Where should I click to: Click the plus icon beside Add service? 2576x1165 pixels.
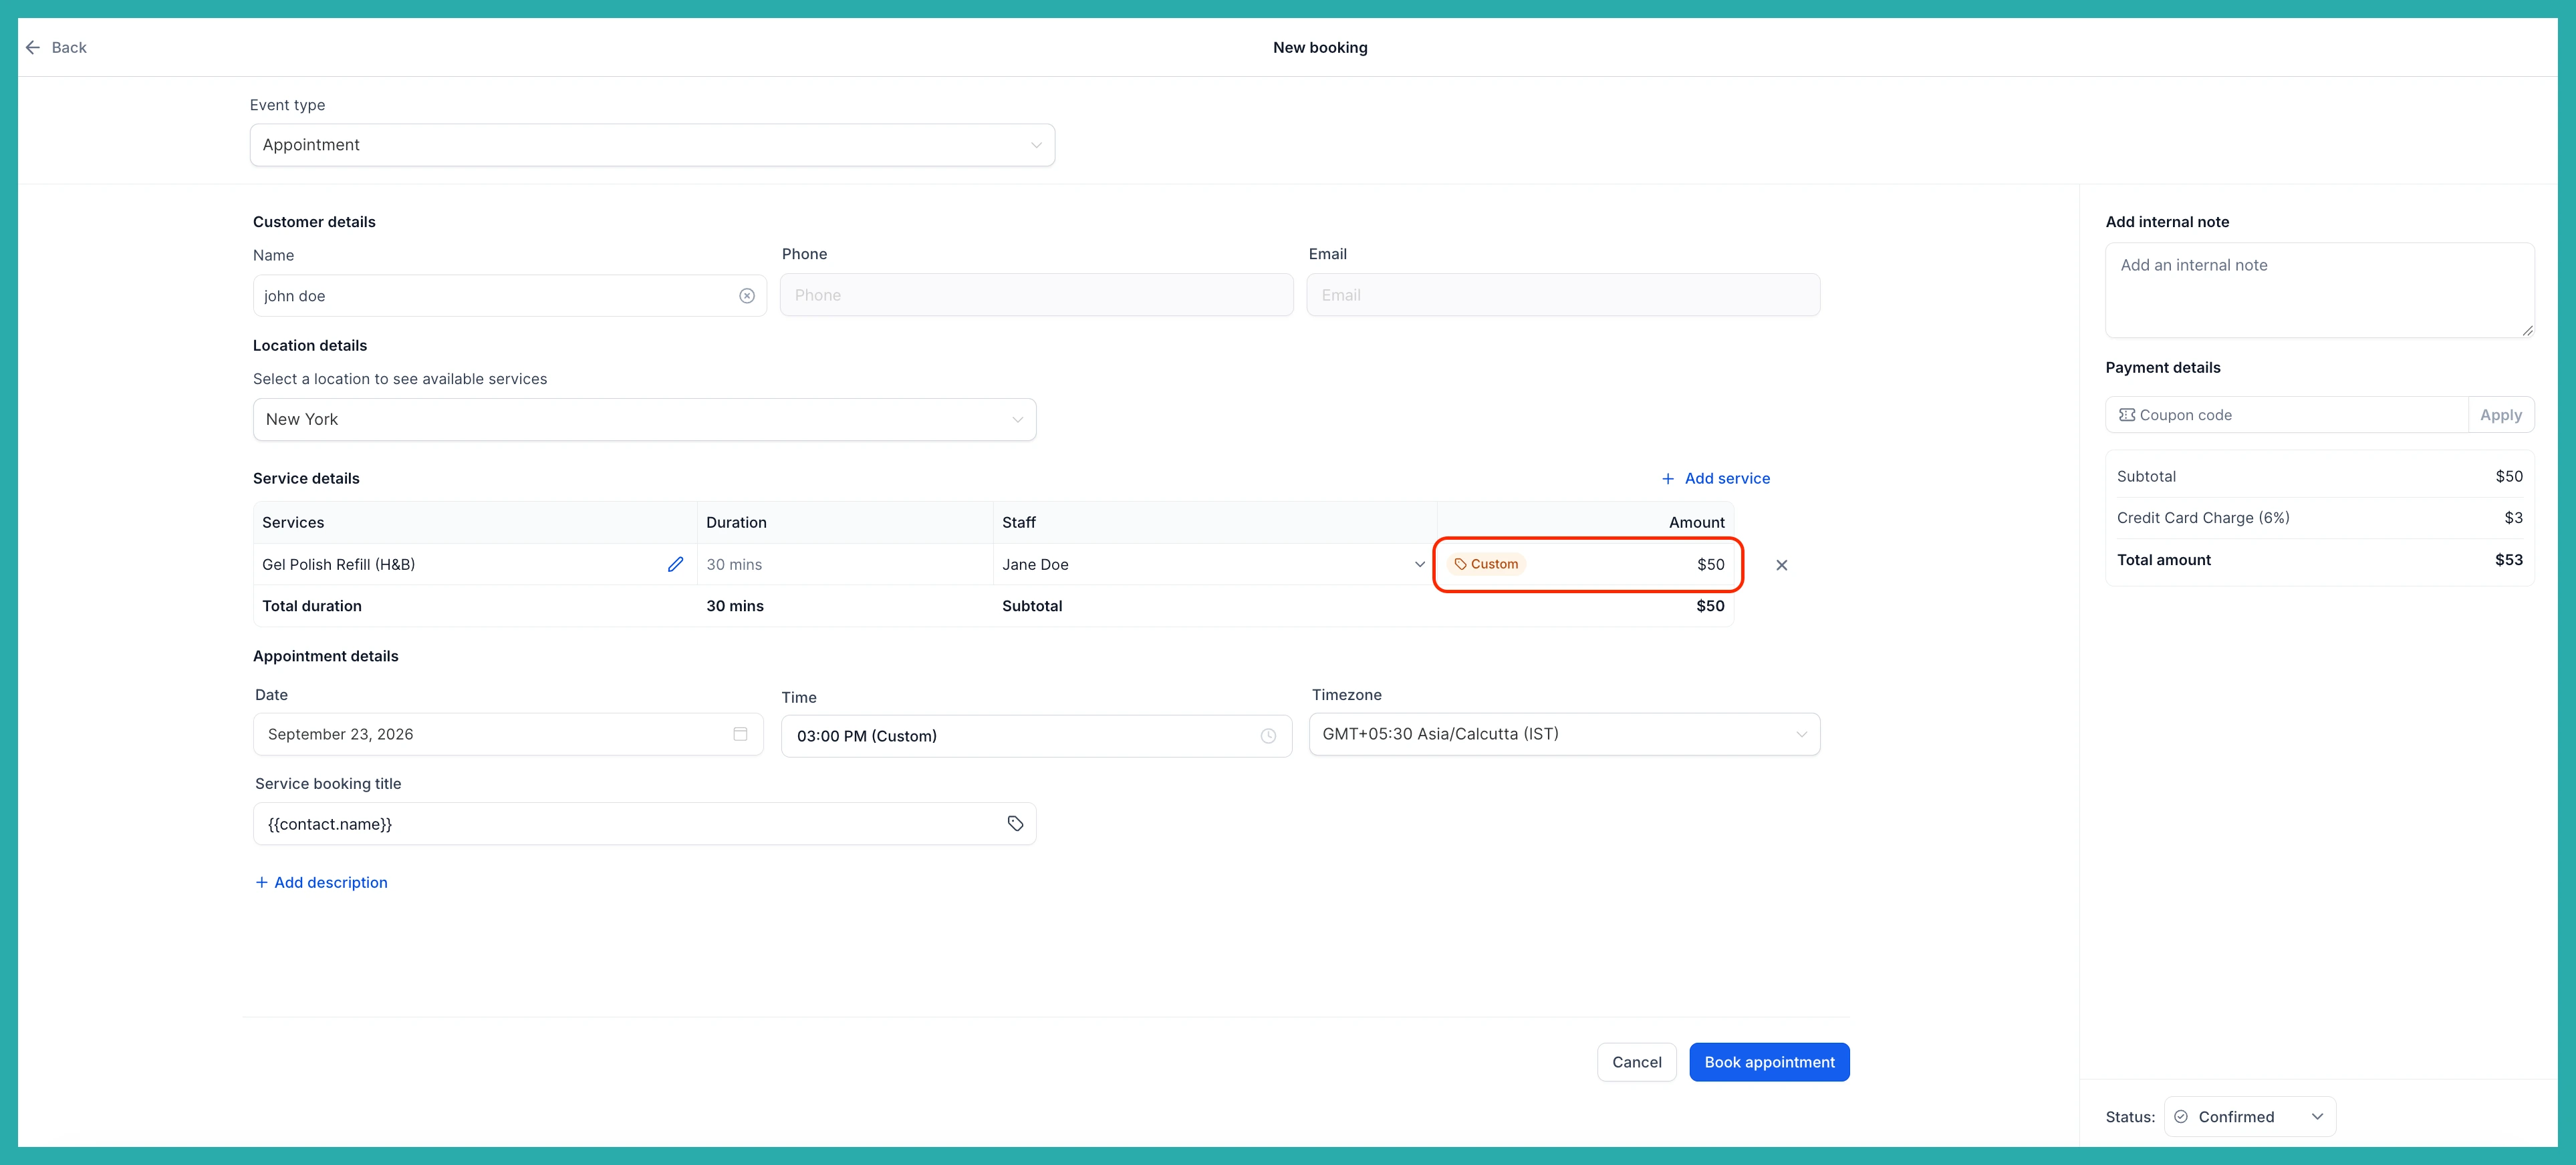pos(1668,478)
